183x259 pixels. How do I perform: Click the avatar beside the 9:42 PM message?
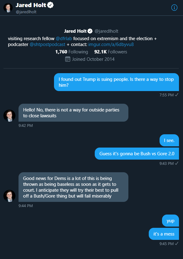[x=10, y=116]
